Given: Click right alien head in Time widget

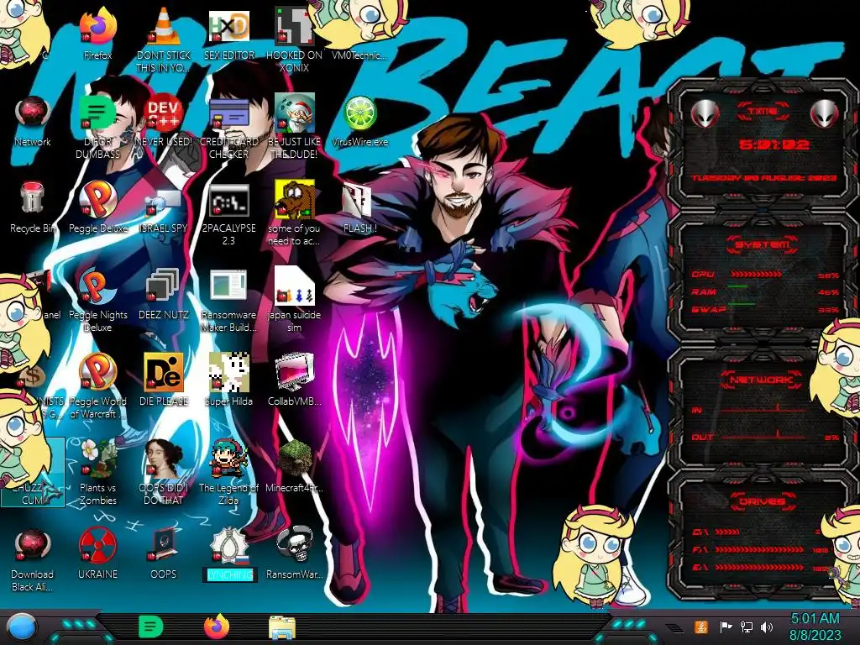Looking at the screenshot, I should pos(825,114).
